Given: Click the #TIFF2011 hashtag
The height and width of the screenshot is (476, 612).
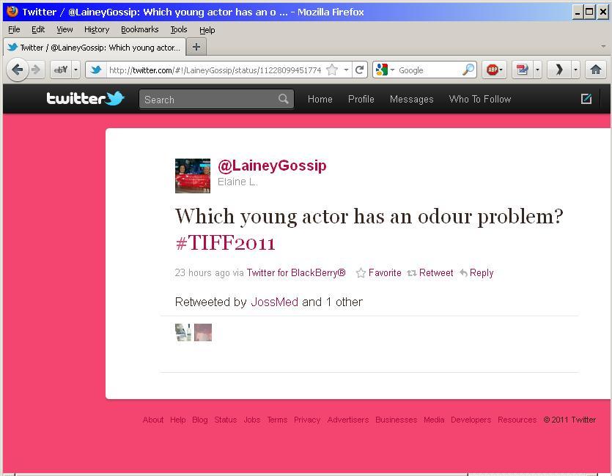Looking at the screenshot, I should point(226,243).
